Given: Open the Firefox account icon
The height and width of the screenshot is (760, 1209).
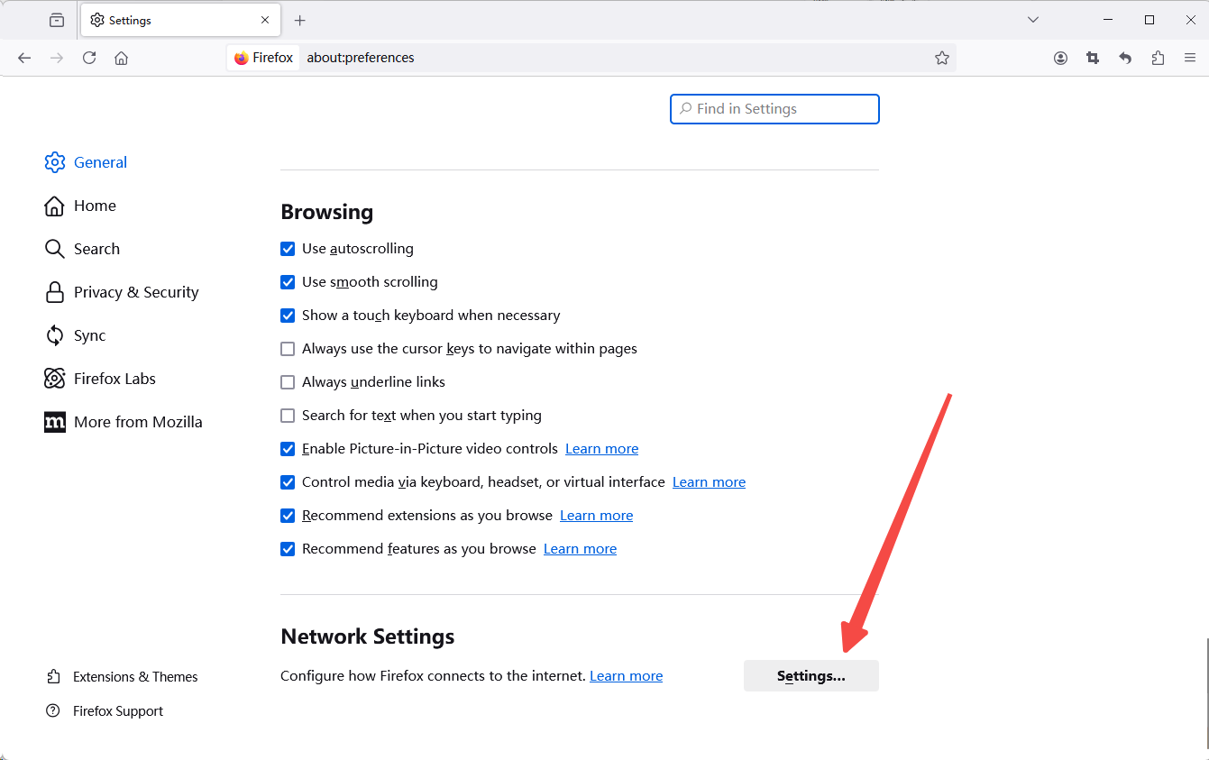Looking at the screenshot, I should [1060, 58].
